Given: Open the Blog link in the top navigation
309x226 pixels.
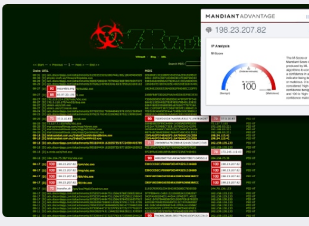Looking at the screenshot, I should [x=153, y=57].
